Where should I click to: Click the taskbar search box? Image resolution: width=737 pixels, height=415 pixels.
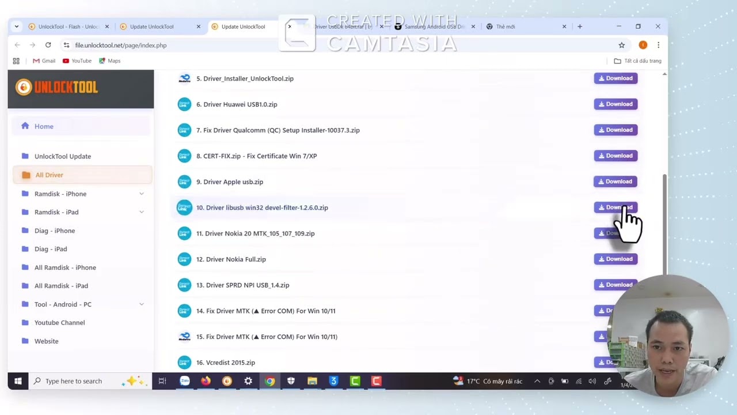(90, 381)
